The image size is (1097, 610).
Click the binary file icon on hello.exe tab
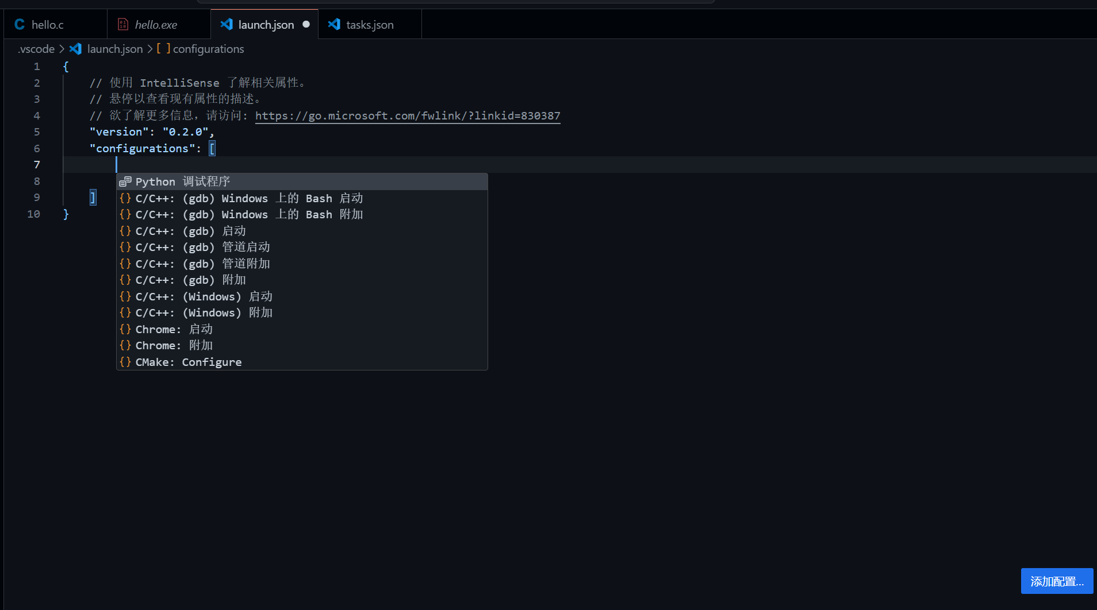point(123,24)
